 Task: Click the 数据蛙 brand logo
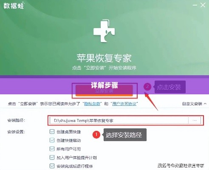14,6
